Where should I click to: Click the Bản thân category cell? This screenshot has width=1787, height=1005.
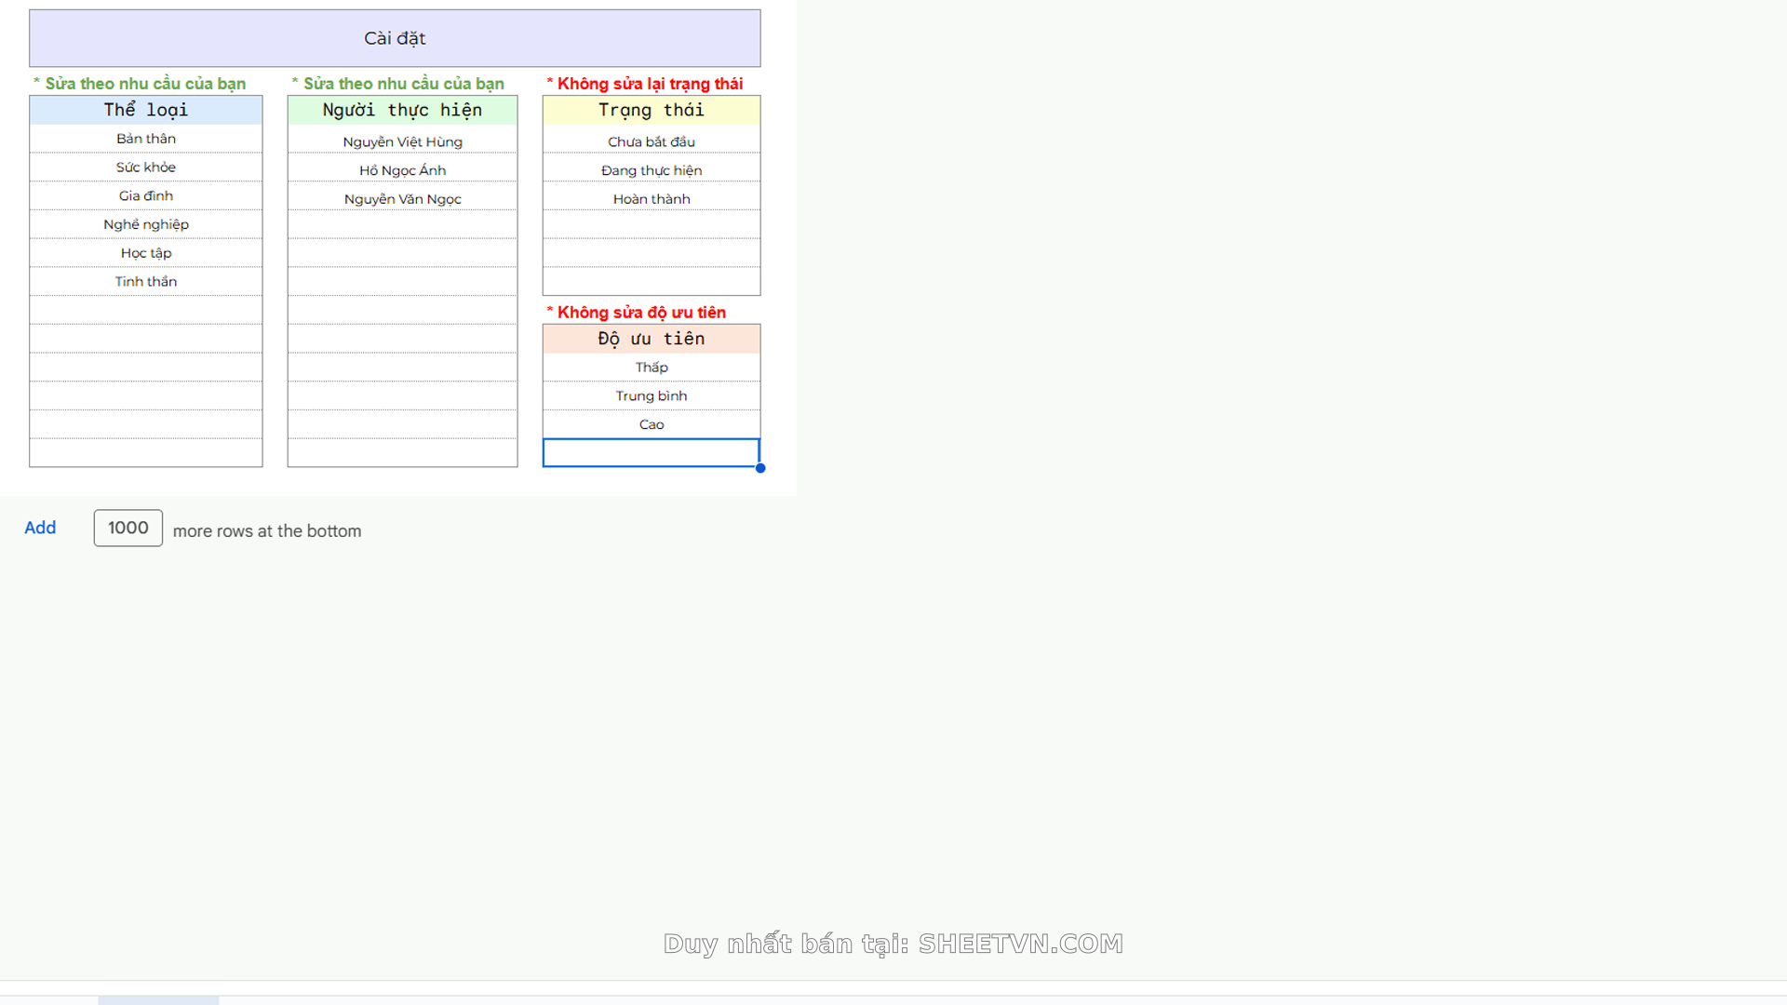(x=146, y=139)
